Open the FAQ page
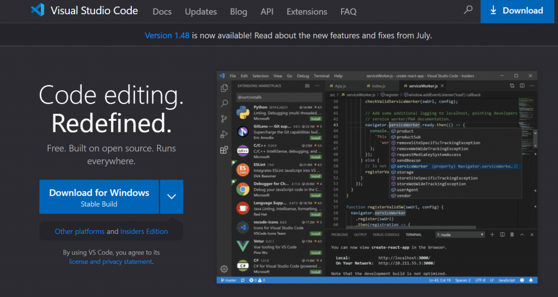Viewport: 558px width, 297px height. pos(348,11)
